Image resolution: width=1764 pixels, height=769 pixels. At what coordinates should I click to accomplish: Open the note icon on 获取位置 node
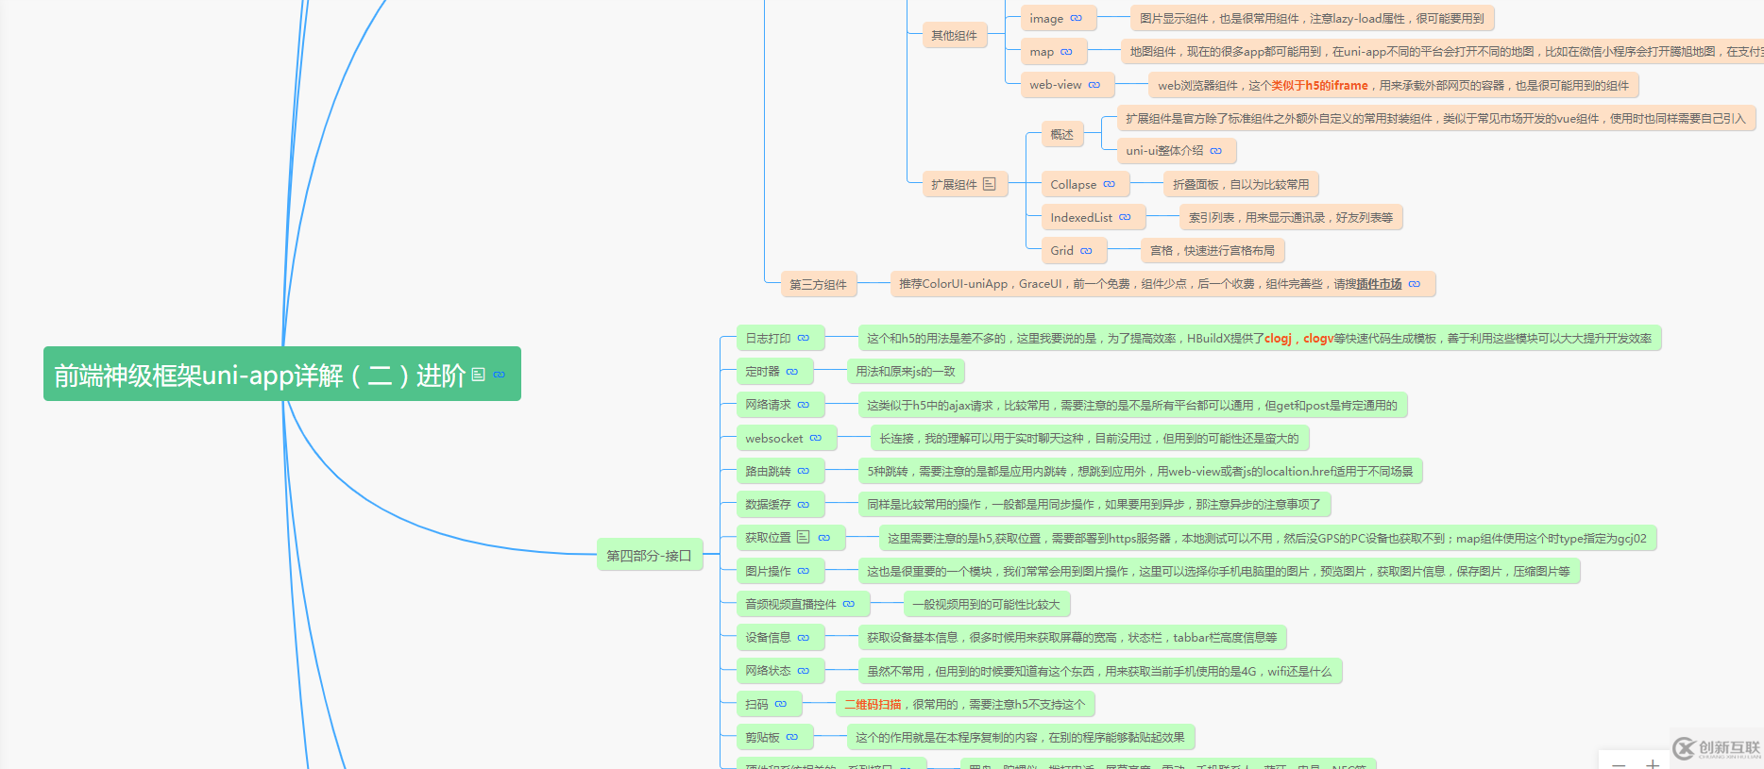pos(804,537)
